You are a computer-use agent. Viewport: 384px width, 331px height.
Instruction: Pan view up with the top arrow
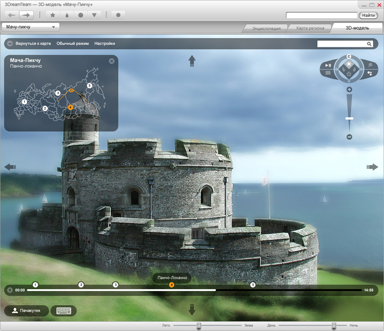[192, 61]
